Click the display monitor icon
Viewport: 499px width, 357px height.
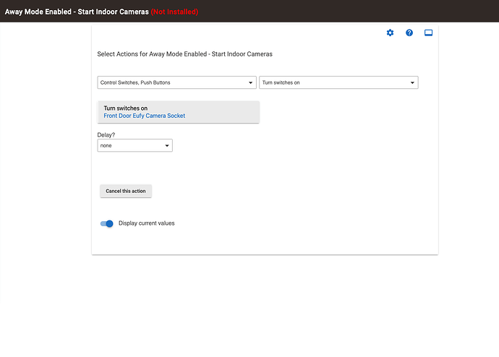[x=428, y=33]
